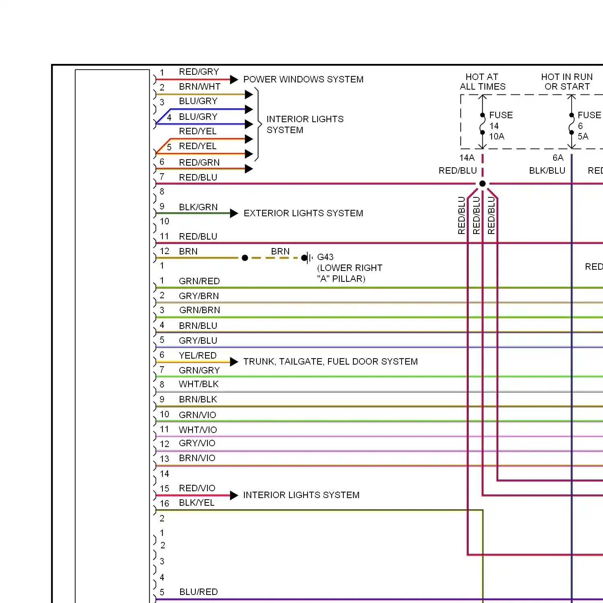Click the RED/BLU splice junction dot
603x603 pixels.
coord(482,184)
